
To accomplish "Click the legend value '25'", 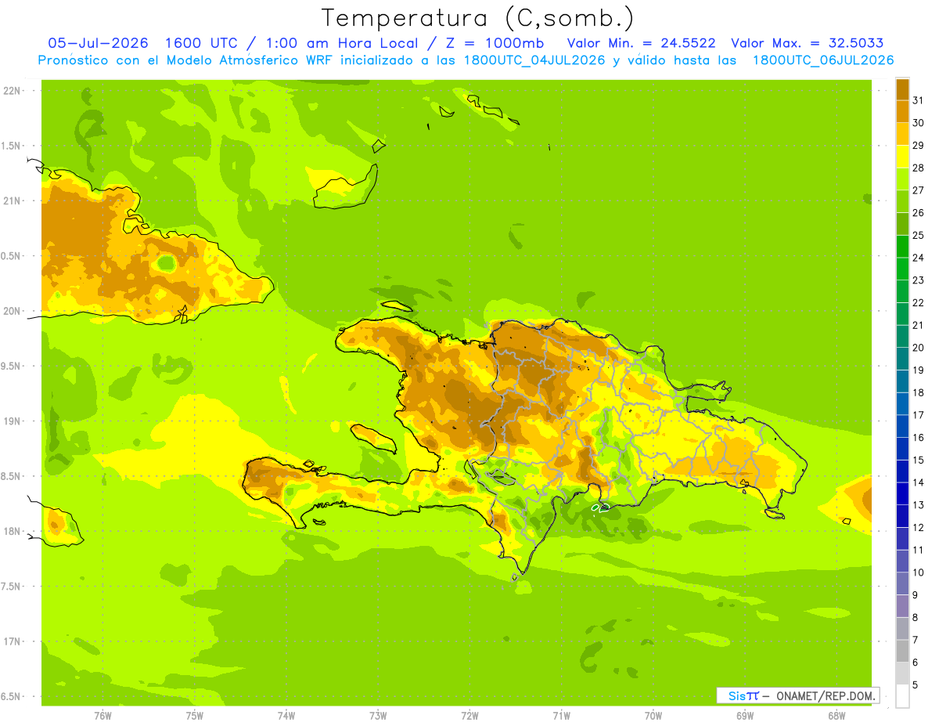I will click(x=918, y=234).
